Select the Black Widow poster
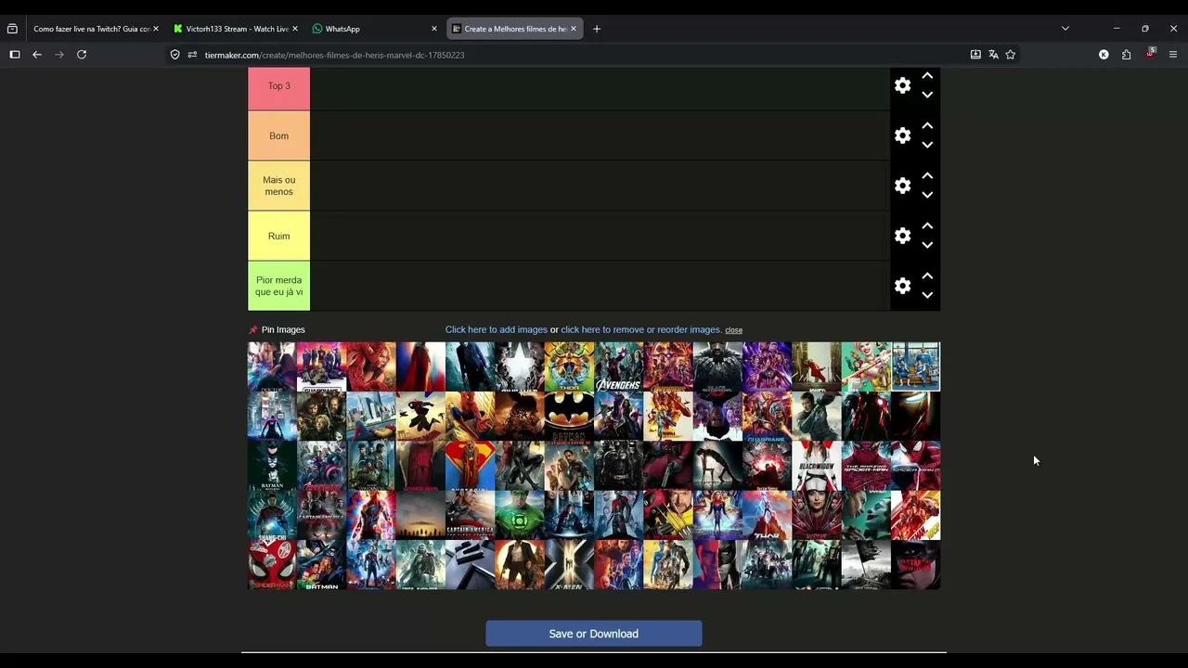Image resolution: width=1188 pixels, height=668 pixels. [x=817, y=466]
